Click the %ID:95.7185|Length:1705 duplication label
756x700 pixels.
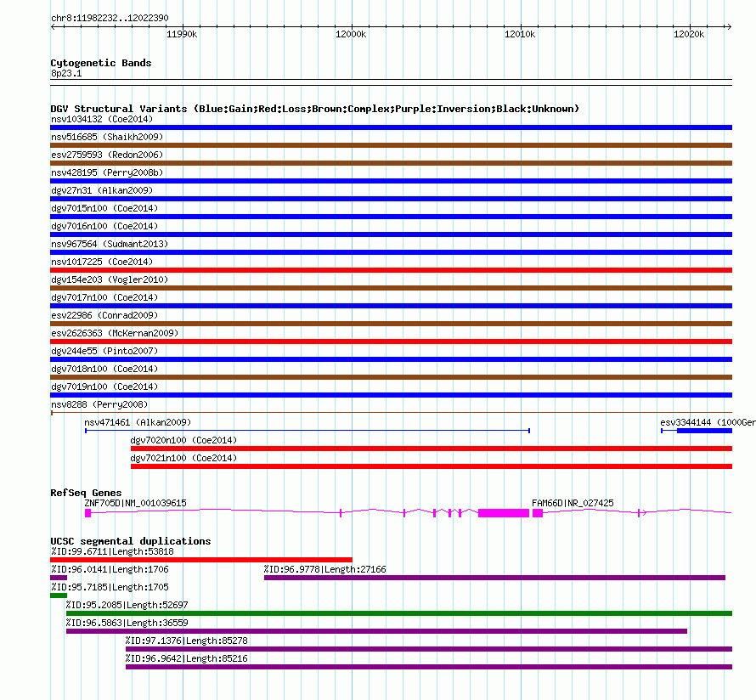[110, 587]
